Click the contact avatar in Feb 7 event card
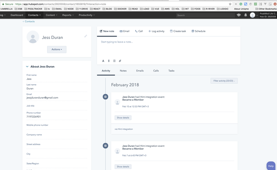This screenshot has height=170, width=277. click(117, 151)
